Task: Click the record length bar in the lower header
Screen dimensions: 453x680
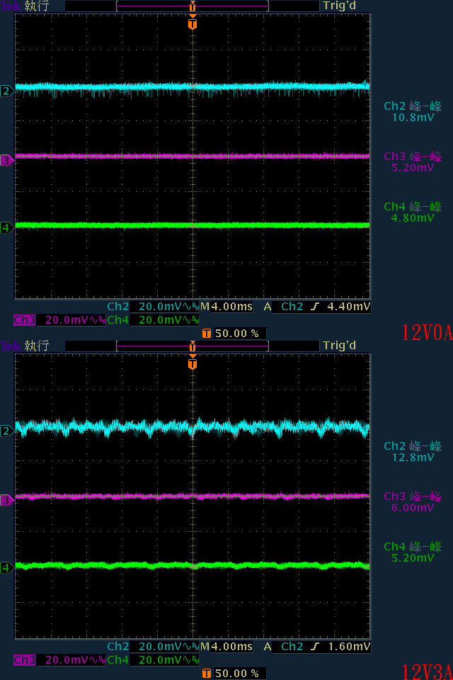Action: [193, 346]
